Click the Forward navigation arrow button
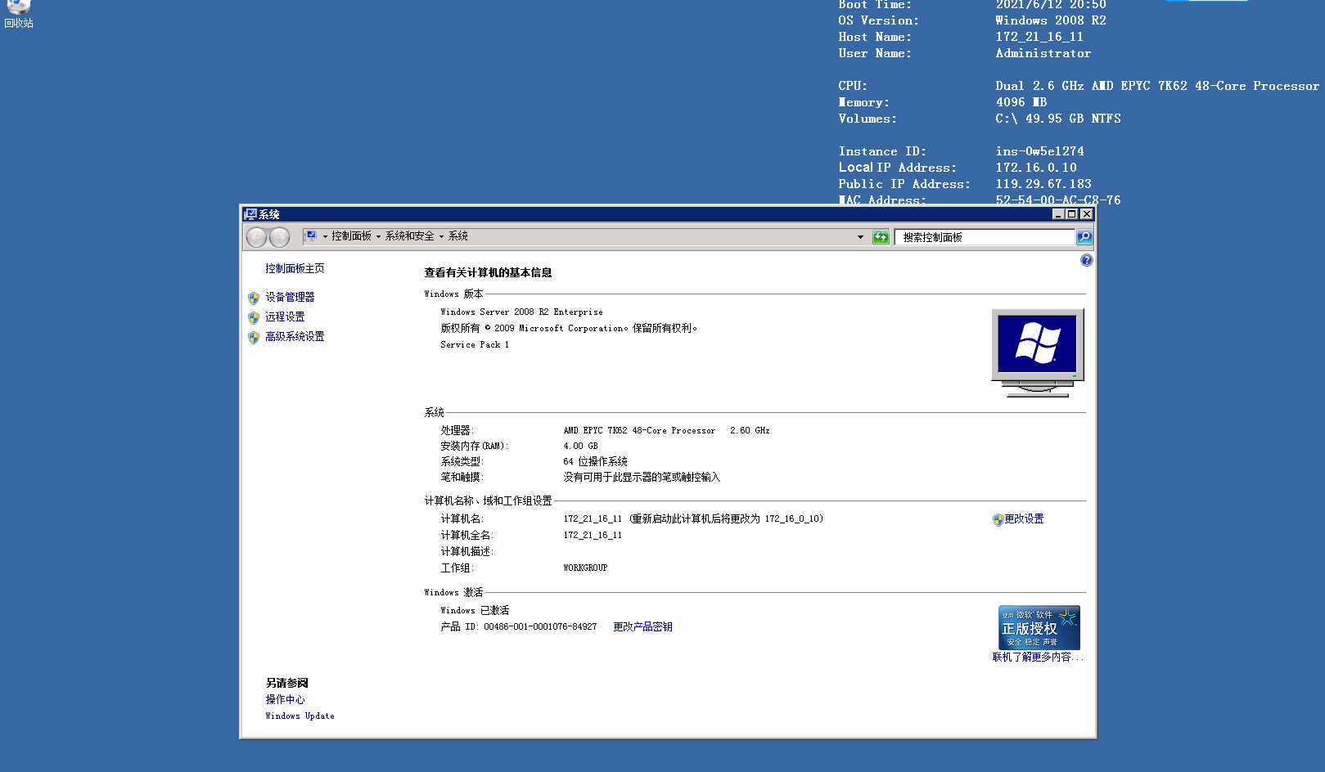1325x772 pixels. point(279,237)
